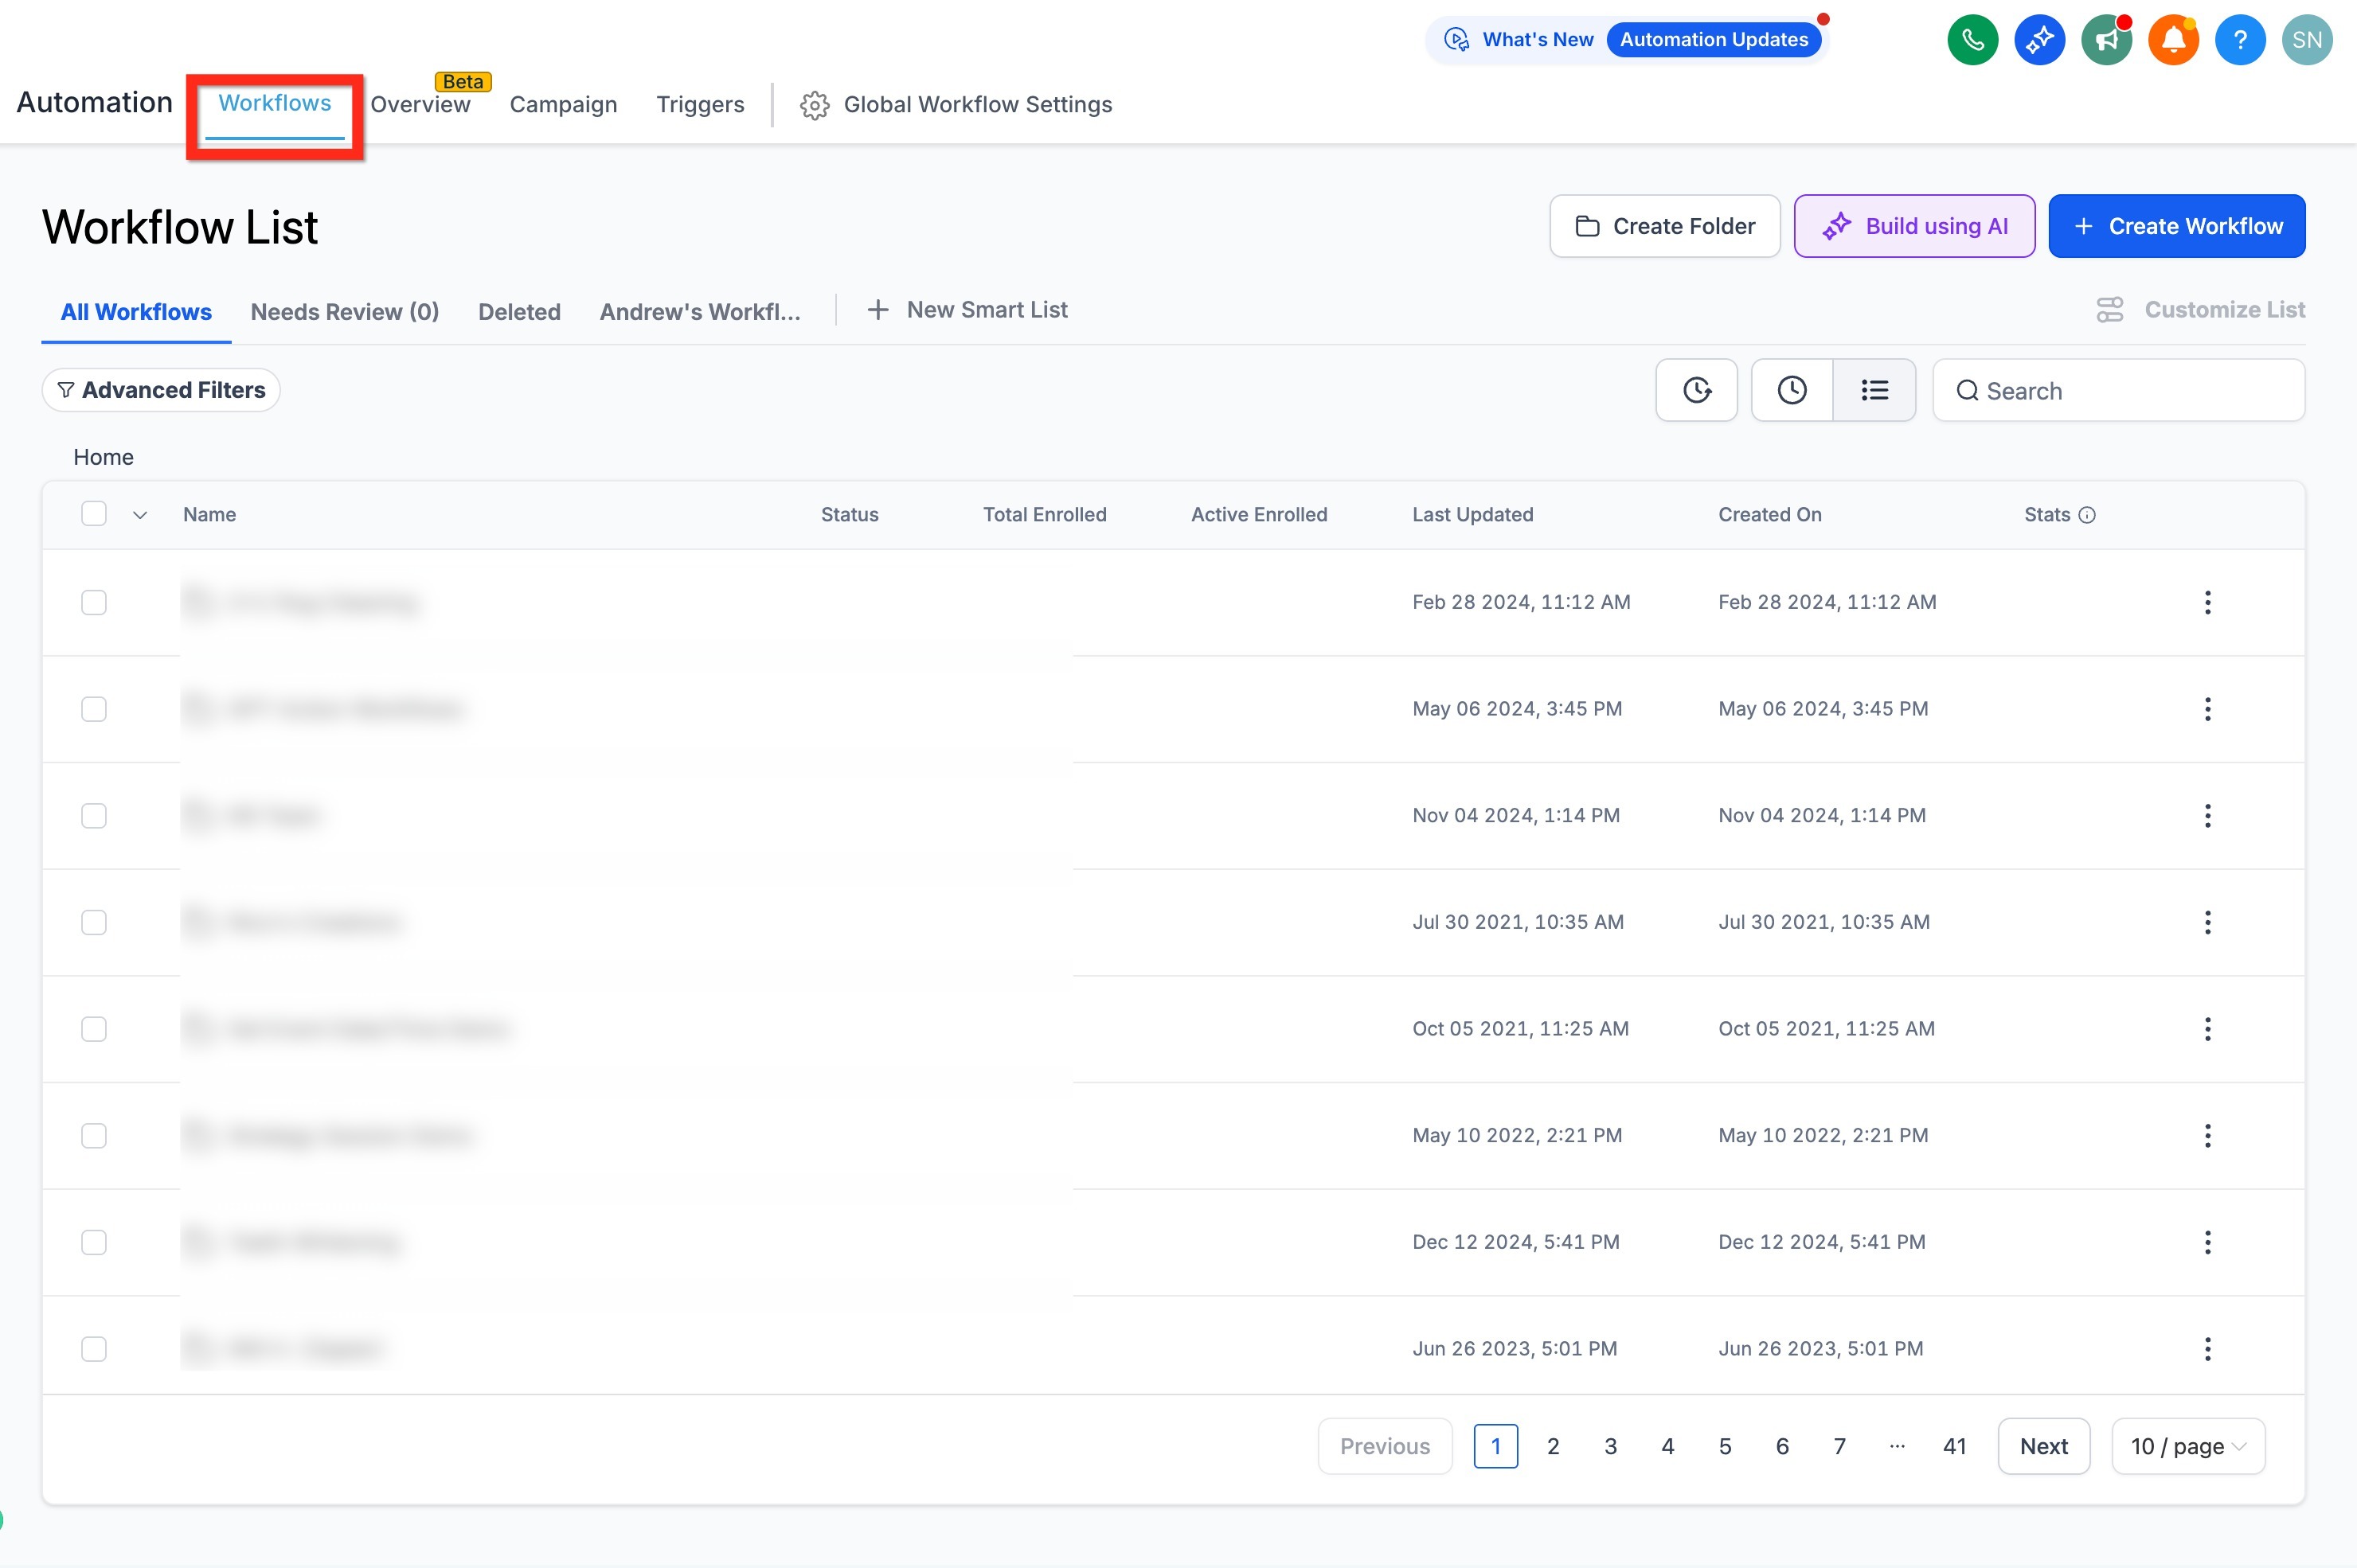The height and width of the screenshot is (1568, 2357).
Task: Open the orange bell notifications icon
Action: pyautogui.click(x=2173, y=40)
